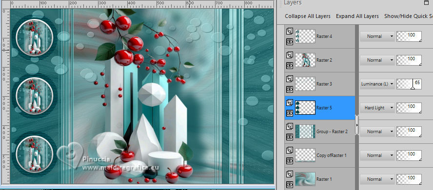Image resolution: width=433 pixels, height=190 pixels.
Task: Click the Raster 1 layer type icon
Action: tap(290, 174)
